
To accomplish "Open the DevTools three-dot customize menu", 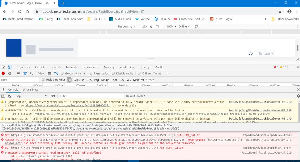I will 292,67.
